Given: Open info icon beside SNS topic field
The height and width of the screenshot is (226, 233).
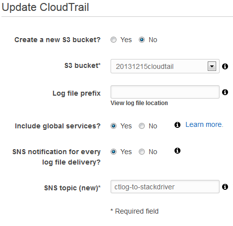Looking at the screenshot, I should pos(225,187).
